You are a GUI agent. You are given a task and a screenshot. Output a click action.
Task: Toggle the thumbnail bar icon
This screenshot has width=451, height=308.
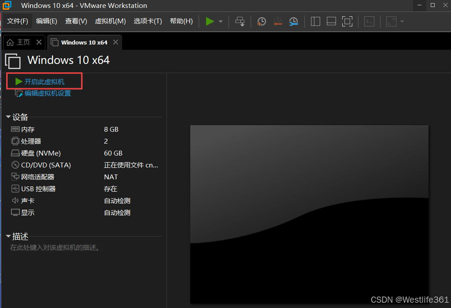[331, 21]
